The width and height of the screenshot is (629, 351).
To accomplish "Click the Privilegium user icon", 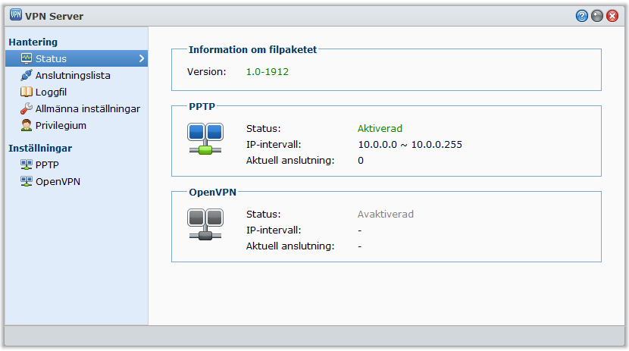I will [27, 125].
